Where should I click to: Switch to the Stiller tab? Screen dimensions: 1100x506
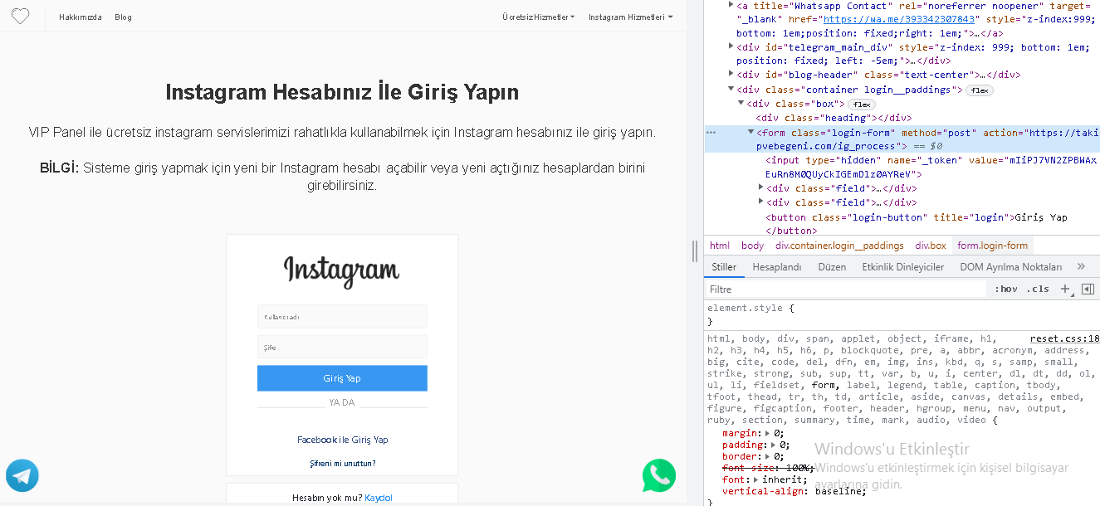click(724, 267)
